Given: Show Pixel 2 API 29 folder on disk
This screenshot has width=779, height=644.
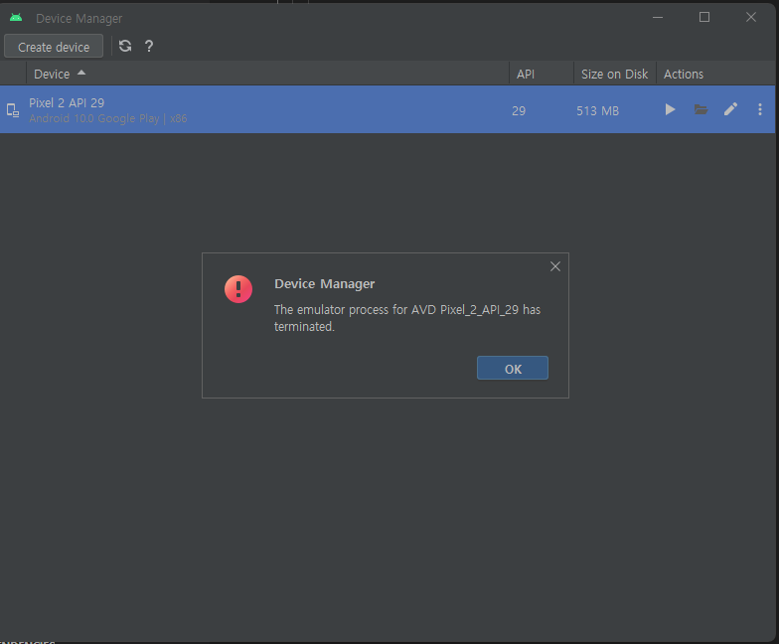Looking at the screenshot, I should [x=701, y=109].
